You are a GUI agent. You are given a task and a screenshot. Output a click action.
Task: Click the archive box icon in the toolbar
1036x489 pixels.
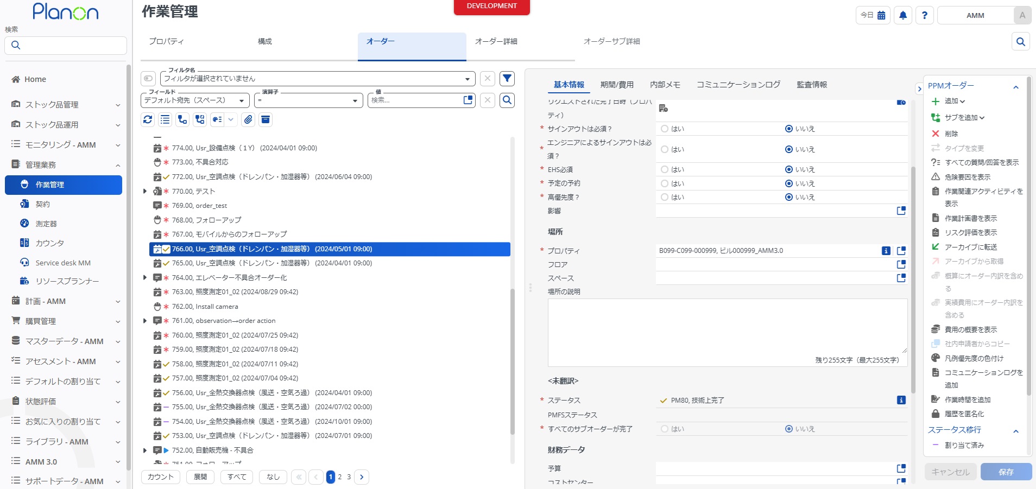tap(265, 119)
